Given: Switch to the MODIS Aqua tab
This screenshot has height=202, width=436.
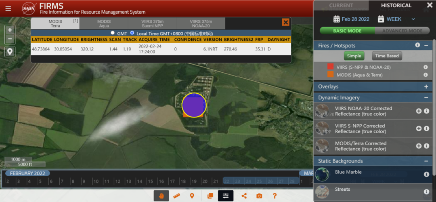Looking at the screenshot, I should (x=104, y=23).
